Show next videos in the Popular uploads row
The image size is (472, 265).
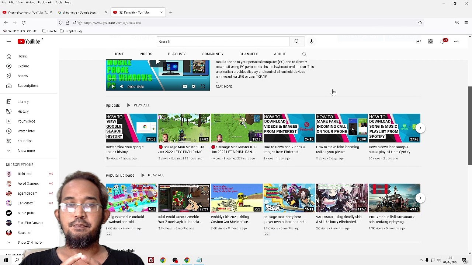(x=420, y=198)
